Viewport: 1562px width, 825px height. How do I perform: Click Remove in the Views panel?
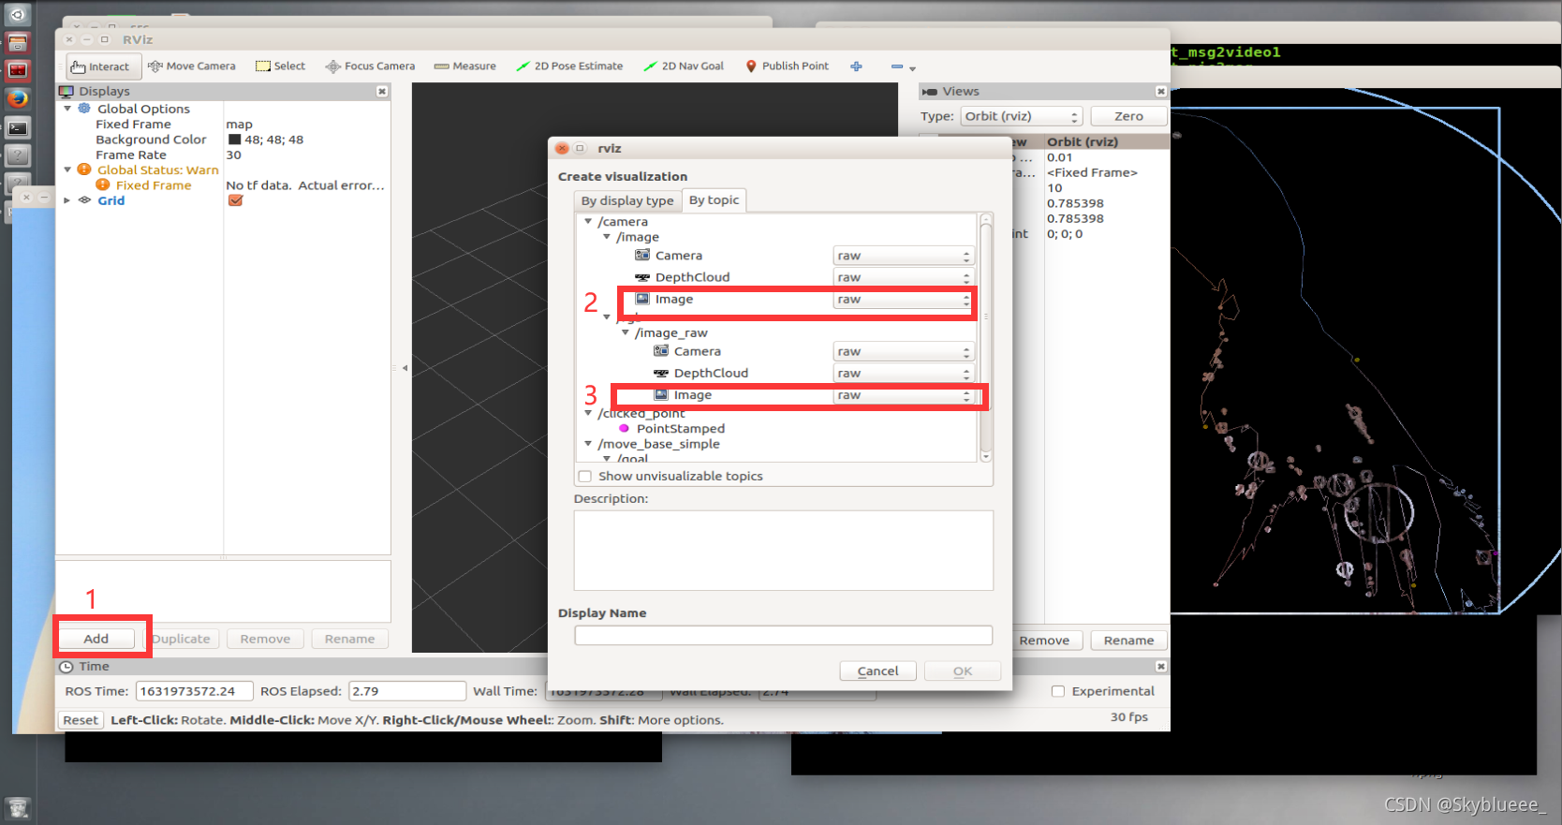1044,641
